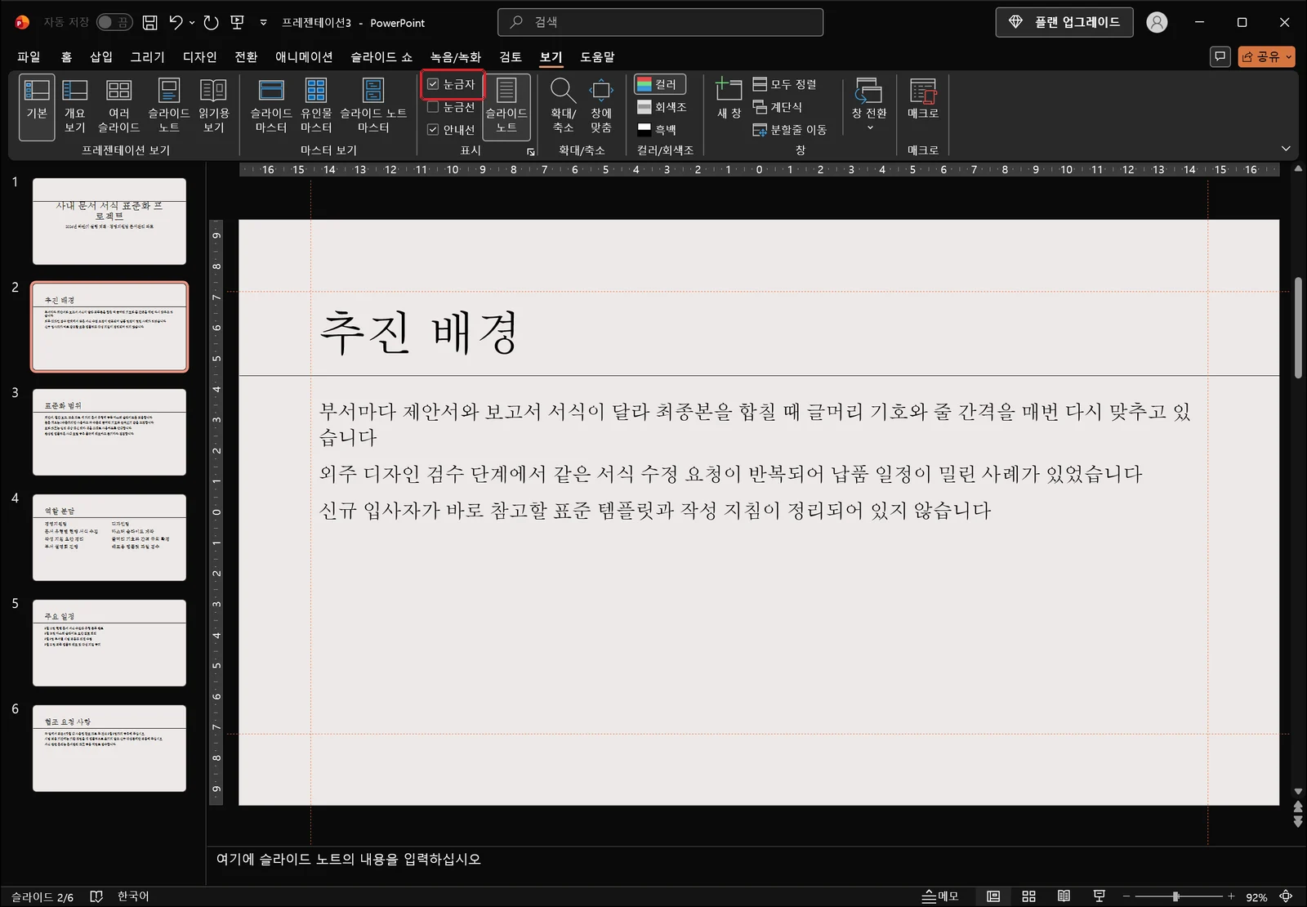Uncheck the 안내선 guides checkbox
Screen dimensions: 1307x907
click(x=434, y=129)
